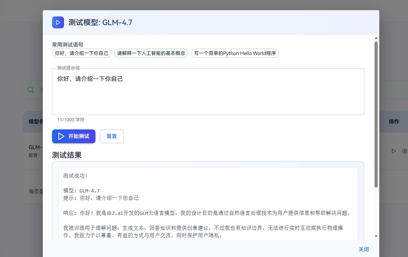This screenshot has width=408, height=257.
Task: Click the dialog vertical scrollbar thumb
Action: point(376,114)
